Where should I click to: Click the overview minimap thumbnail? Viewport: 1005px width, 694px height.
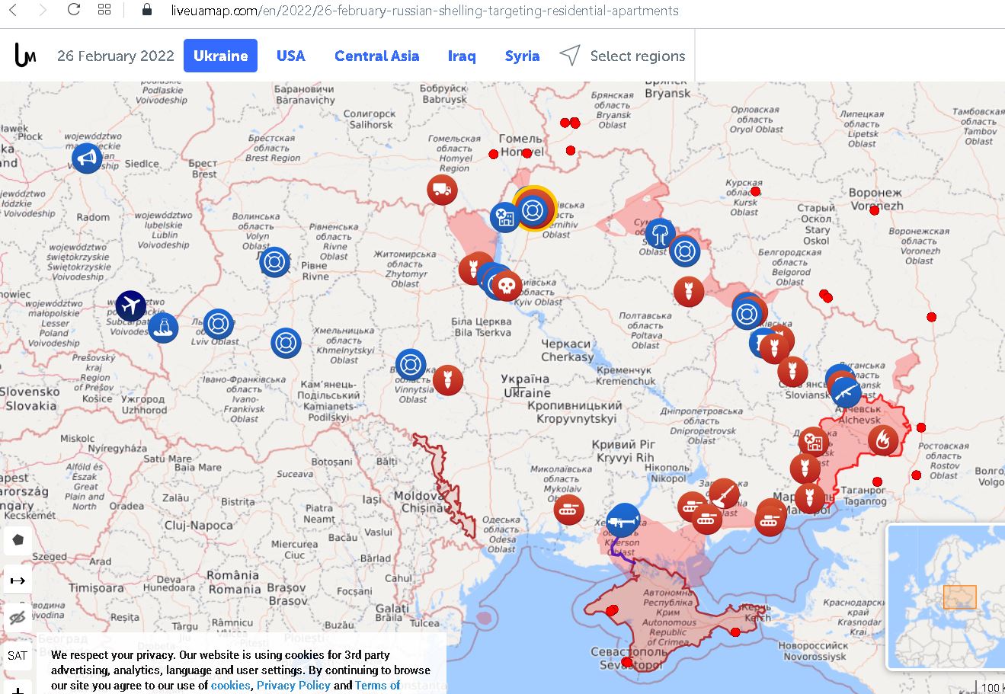[x=946, y=596]
